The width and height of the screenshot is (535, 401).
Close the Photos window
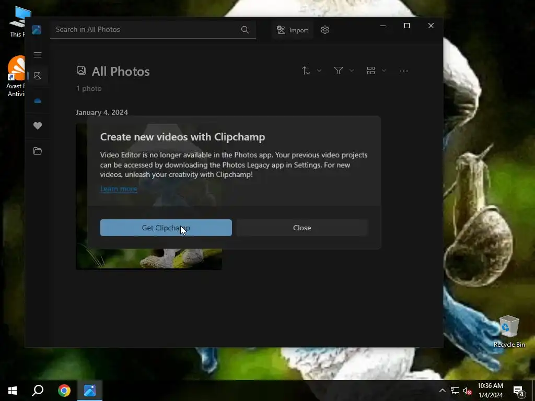431,26
